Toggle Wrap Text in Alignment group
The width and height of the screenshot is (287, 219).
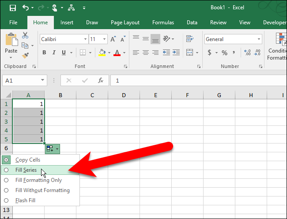(190, 39)
